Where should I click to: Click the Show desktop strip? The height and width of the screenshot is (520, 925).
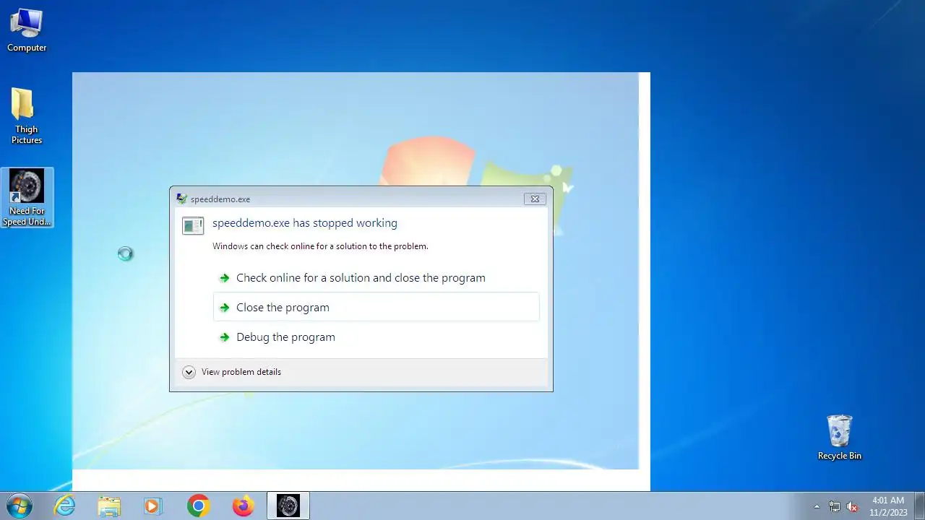[919, 506]
